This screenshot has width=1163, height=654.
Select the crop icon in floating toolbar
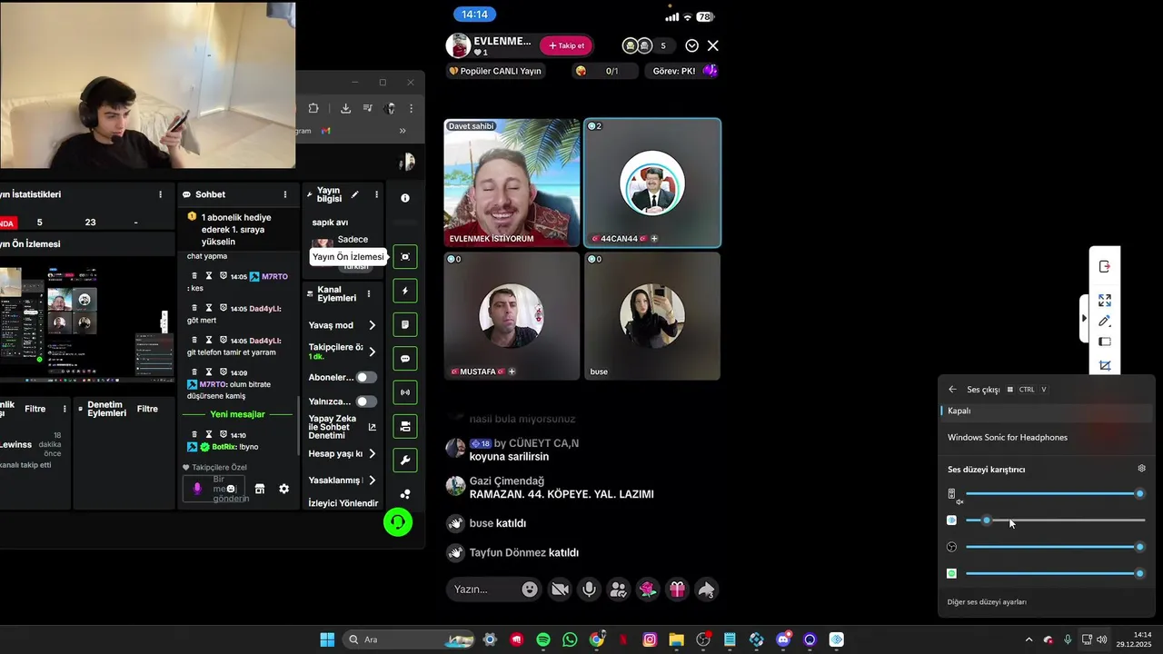1105,365
